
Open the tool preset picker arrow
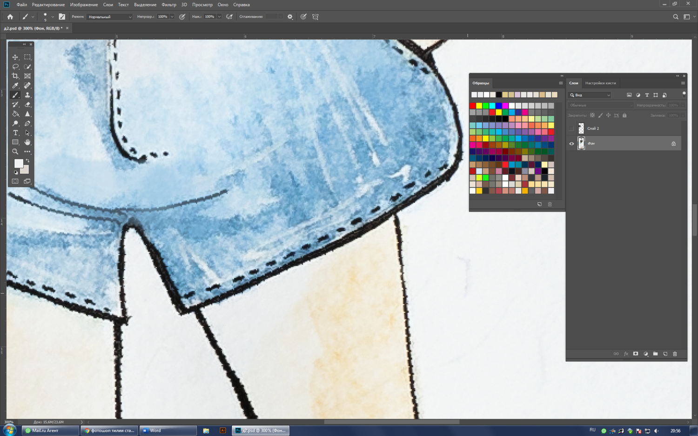[33, 17]
